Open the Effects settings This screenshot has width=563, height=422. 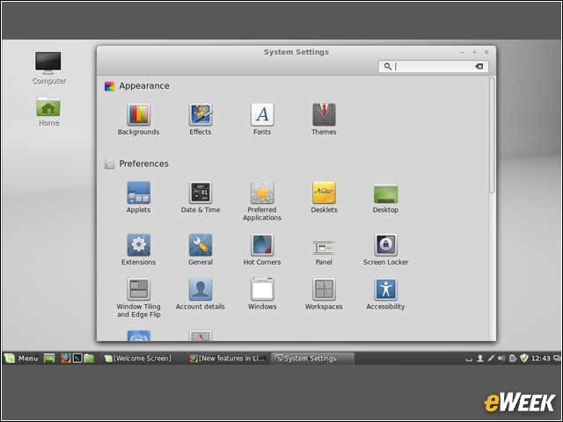point(201,120)
